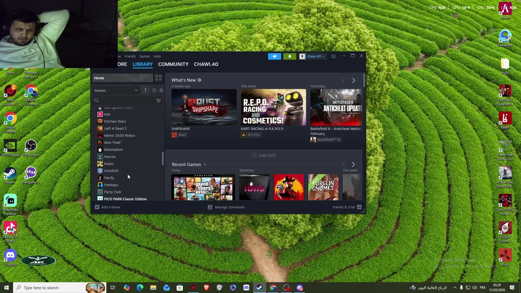Image resolution: width=521 pixels, height=293 pixels.
Task: Expand the Recent Games shelf dropdown
Action: (205, 164)
